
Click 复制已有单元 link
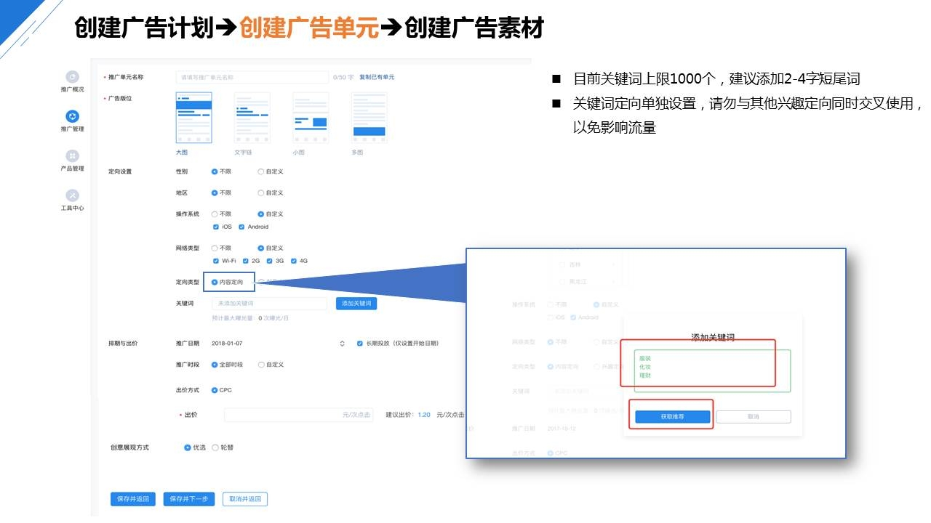tap(377, 77)
